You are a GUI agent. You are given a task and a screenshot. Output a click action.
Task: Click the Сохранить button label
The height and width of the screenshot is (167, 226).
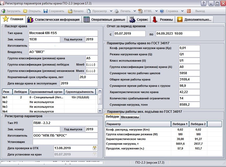tap(56, 11)
